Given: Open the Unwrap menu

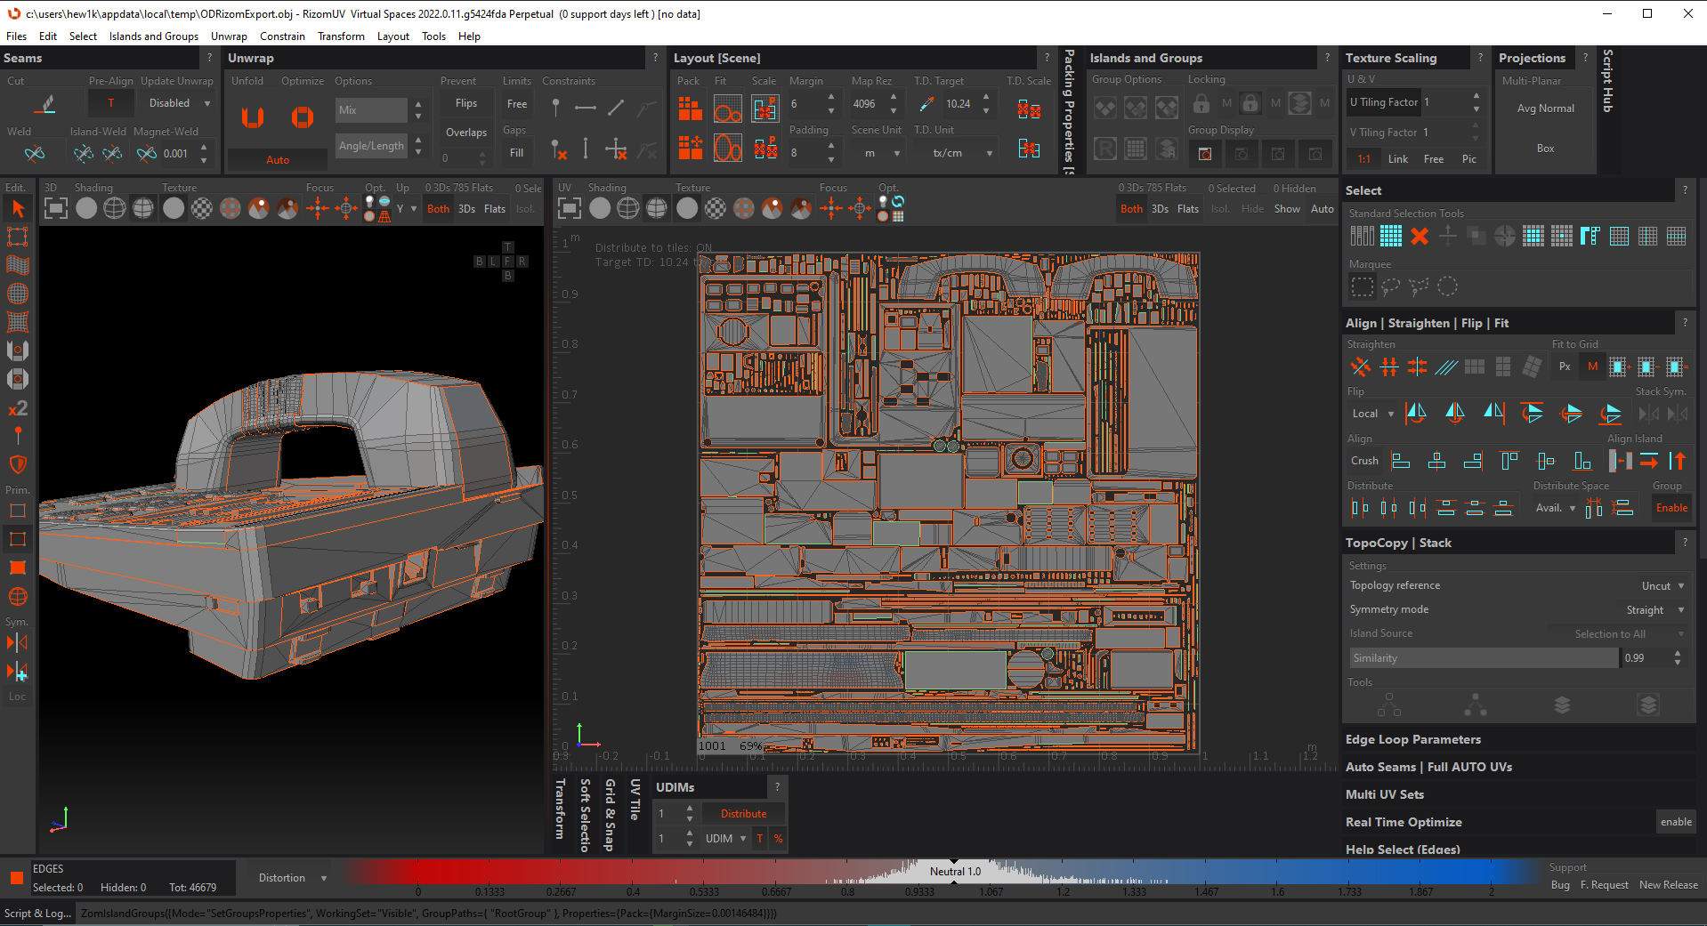Looking at the screenshot, I should [x=229, y=36].
